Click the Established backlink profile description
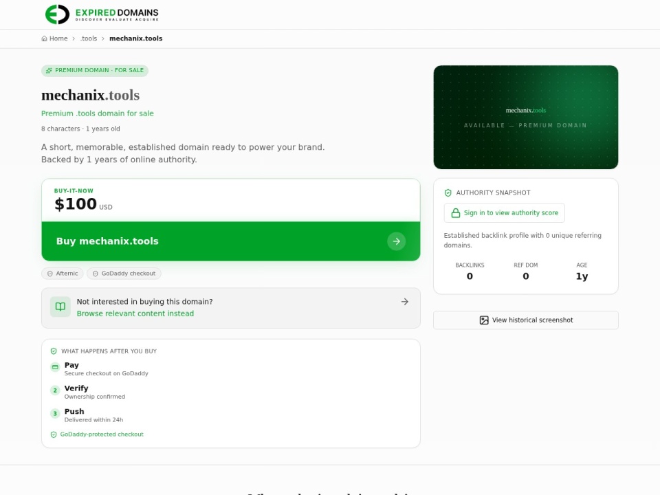The height and width of the screenshot is (495, 660). point(522,241)
